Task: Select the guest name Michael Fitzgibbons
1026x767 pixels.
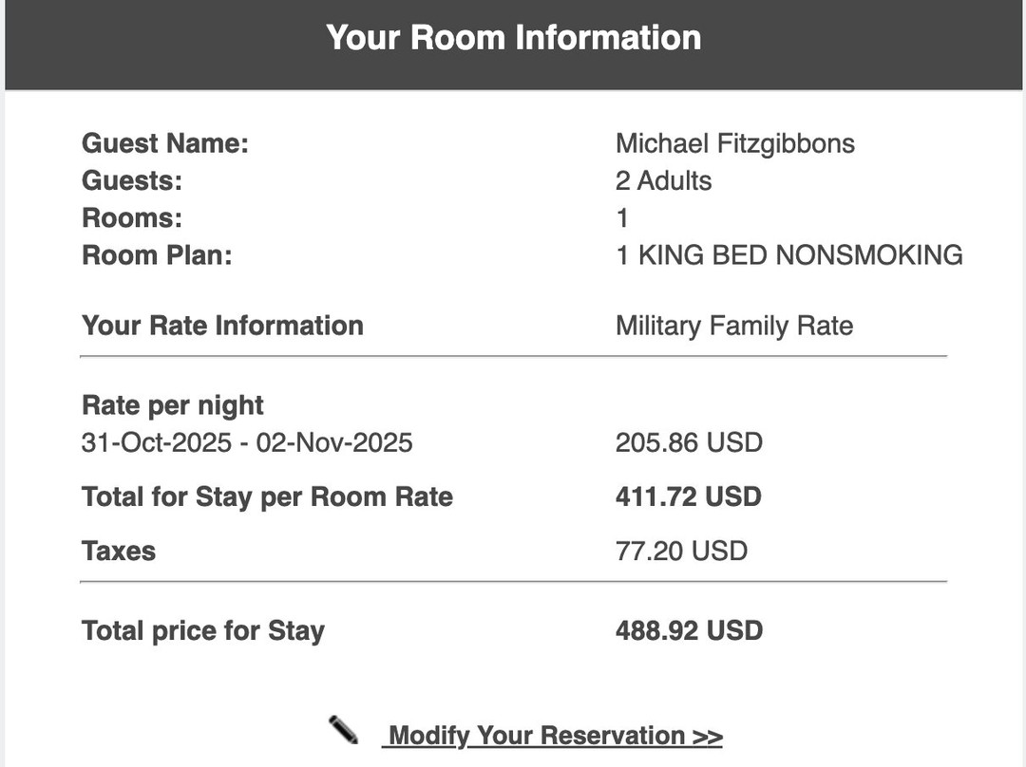Action: pyautogui.click(x=734, y=143)
